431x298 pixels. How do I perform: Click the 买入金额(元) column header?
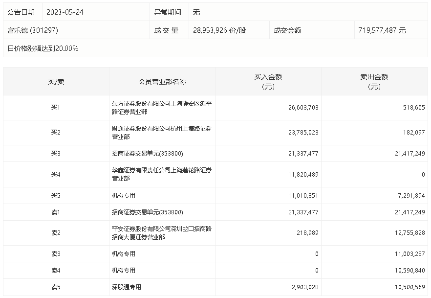coord(268,82)
